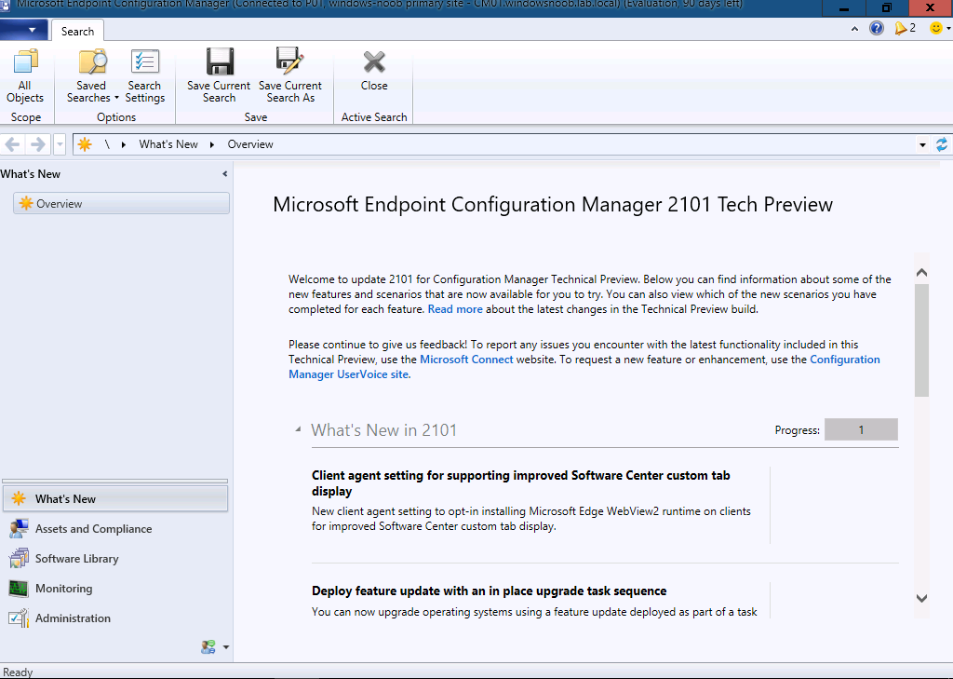Open the Microsoft Connect link
The height and width of the screenshot is (679, 953).
coord(467,359)
